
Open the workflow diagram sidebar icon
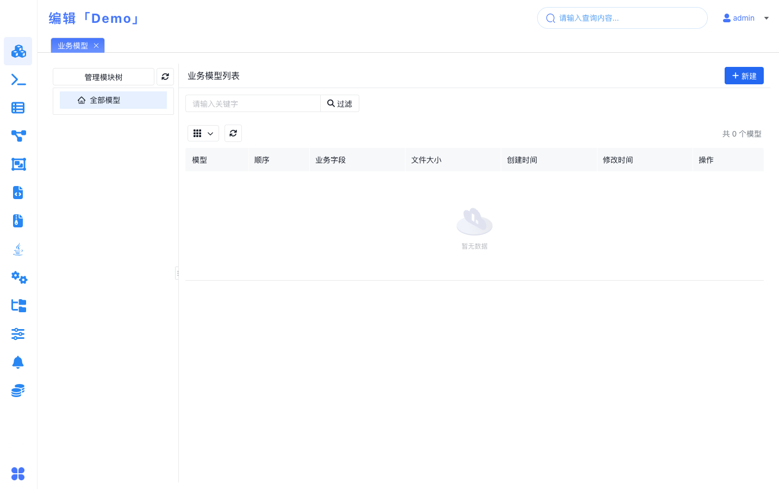coord(18,136)
